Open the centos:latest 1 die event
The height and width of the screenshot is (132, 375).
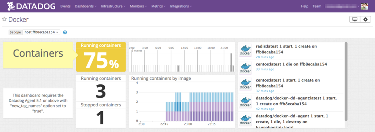(x=291, y=64)
